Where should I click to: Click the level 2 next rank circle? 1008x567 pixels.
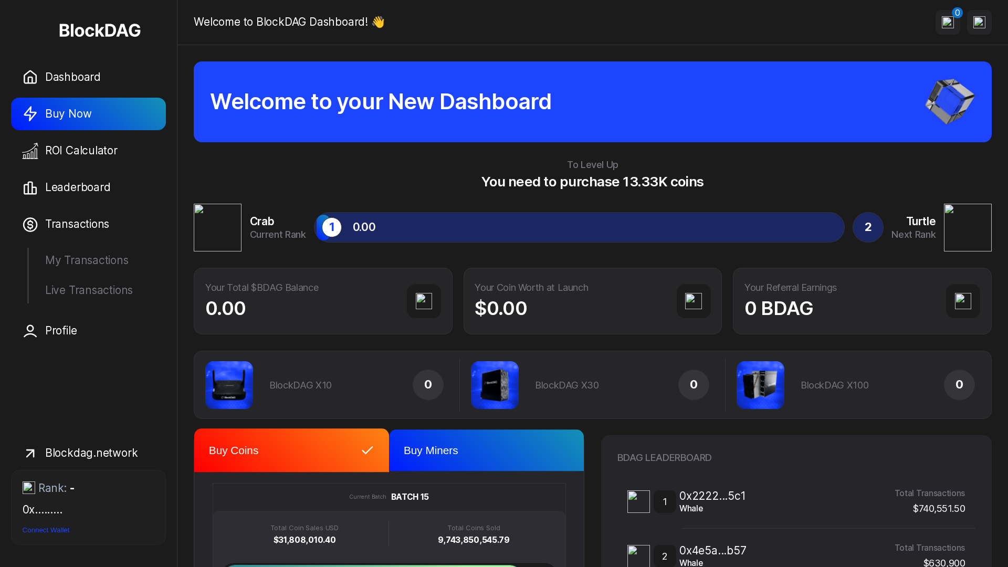(x=868, y=227)
